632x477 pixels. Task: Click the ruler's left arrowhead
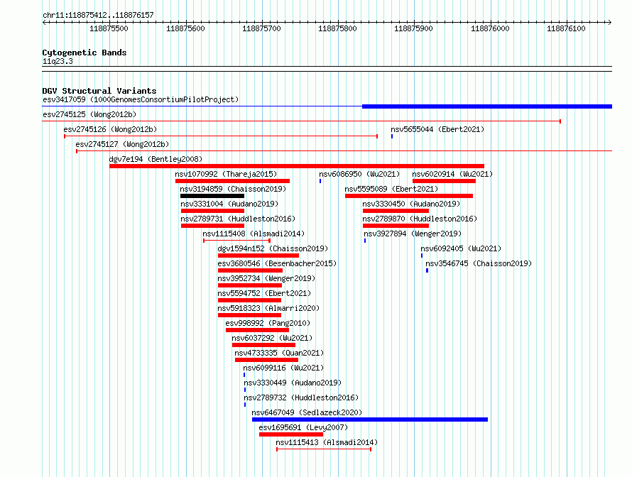click(x=44, y=23)
